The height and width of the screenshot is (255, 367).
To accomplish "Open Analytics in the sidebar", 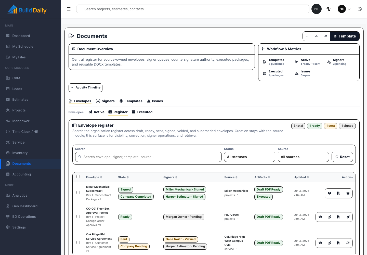I will [x=31, y=195].
